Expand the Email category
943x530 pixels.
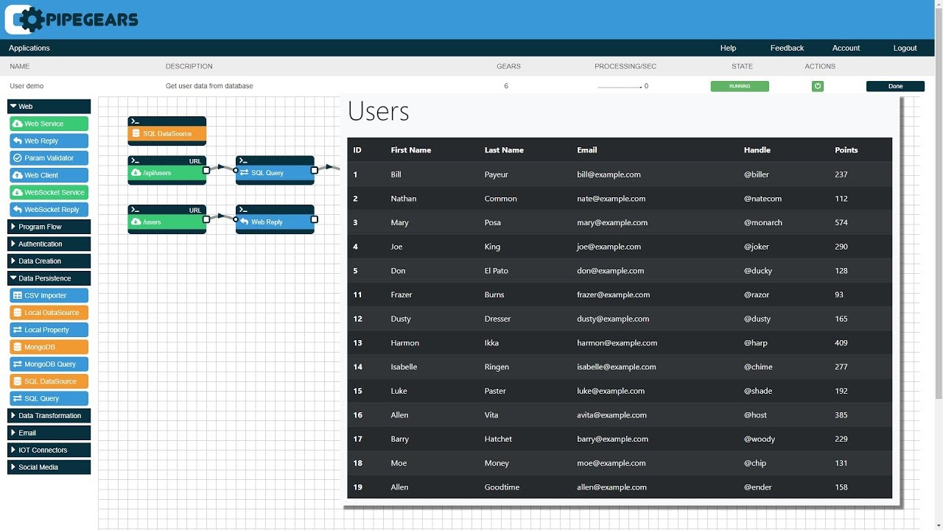pyautogui.click(x=49, y=433)
